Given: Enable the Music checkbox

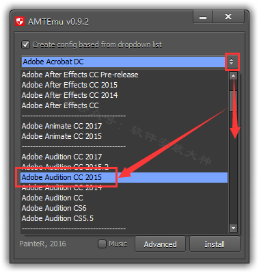Looking at the screenshot, I should 102,244.
